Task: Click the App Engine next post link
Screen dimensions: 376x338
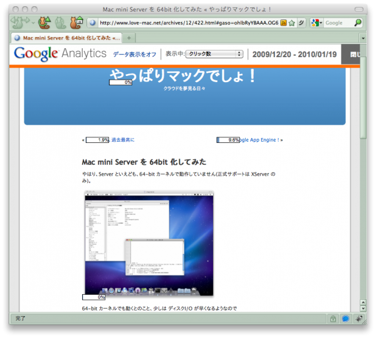Action: point(259,140)
